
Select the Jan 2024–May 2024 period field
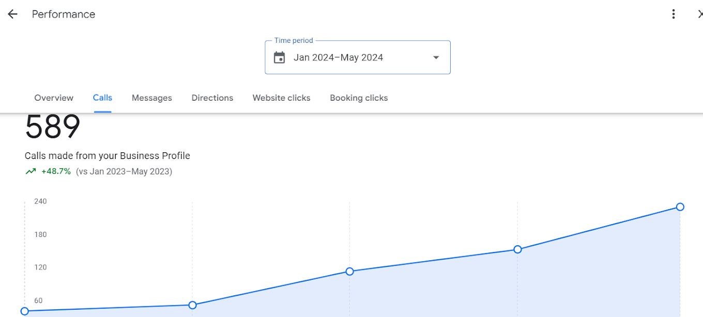pos(338,58)
